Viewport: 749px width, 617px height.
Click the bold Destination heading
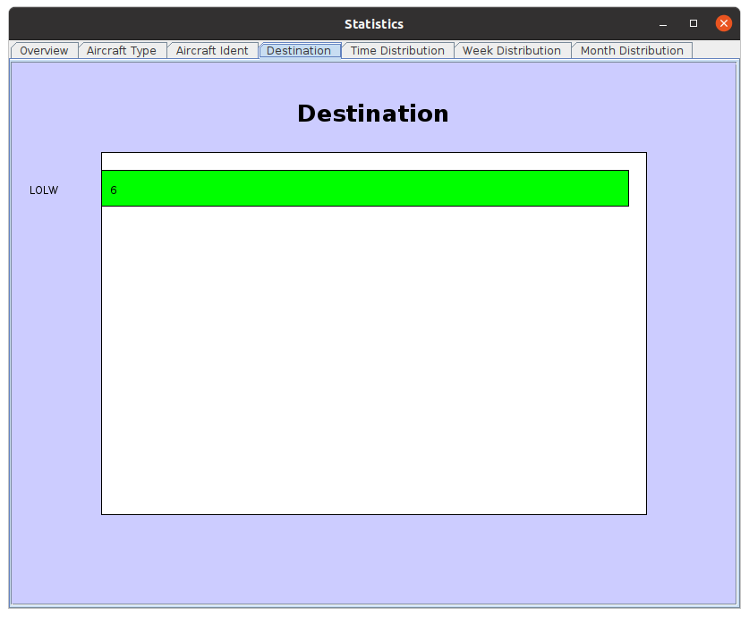[373, 114]
